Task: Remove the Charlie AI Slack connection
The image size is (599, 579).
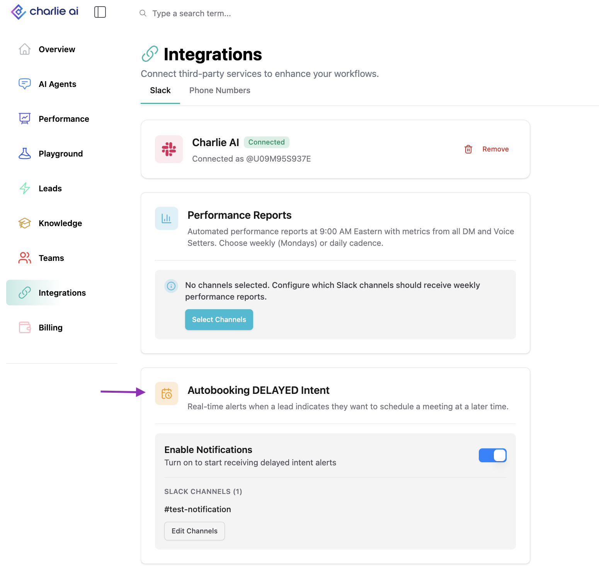Action: 487,149
